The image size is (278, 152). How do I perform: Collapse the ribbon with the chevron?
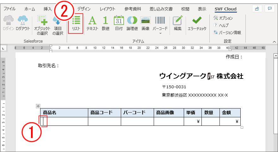[274, 42]
